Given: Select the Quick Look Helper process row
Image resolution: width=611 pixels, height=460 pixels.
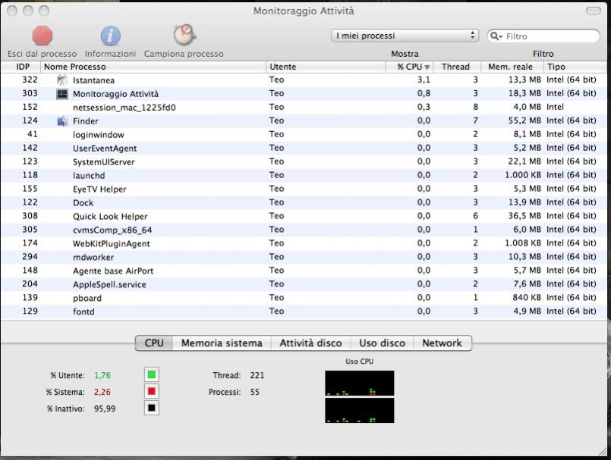Looking at the screenshot, I should click(304, 217).
